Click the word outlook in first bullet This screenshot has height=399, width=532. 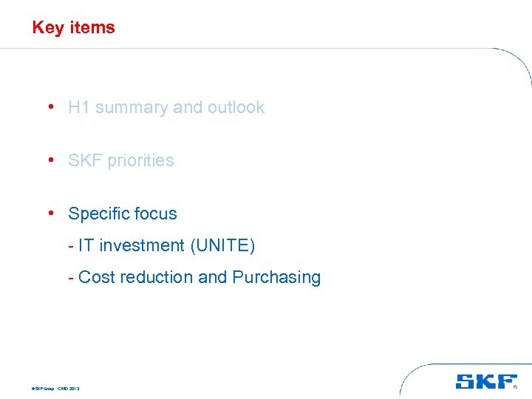click(236, 107)
